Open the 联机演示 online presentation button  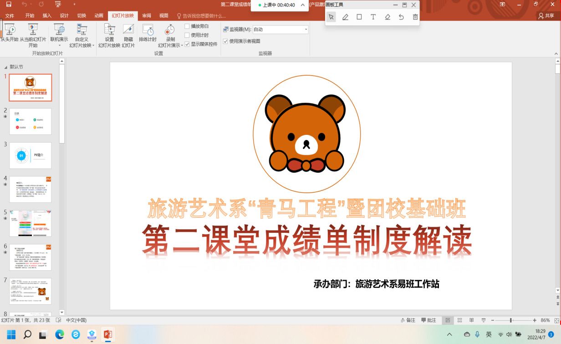point(59,36)
